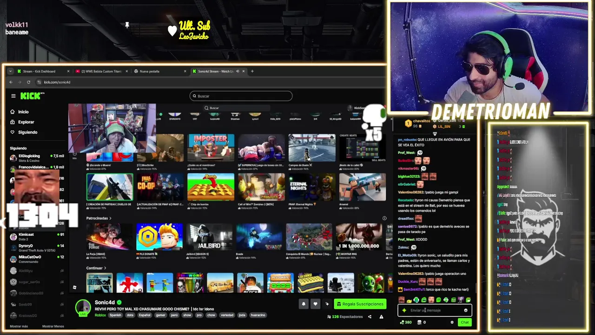
Task: Select the gamer stream tag
Action: tap(160, 315)
